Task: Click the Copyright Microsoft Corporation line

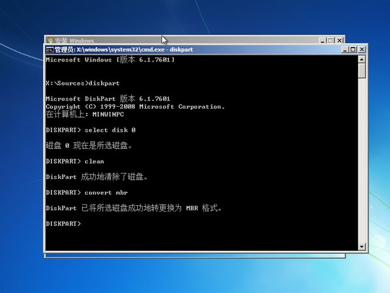Action: 135,107
